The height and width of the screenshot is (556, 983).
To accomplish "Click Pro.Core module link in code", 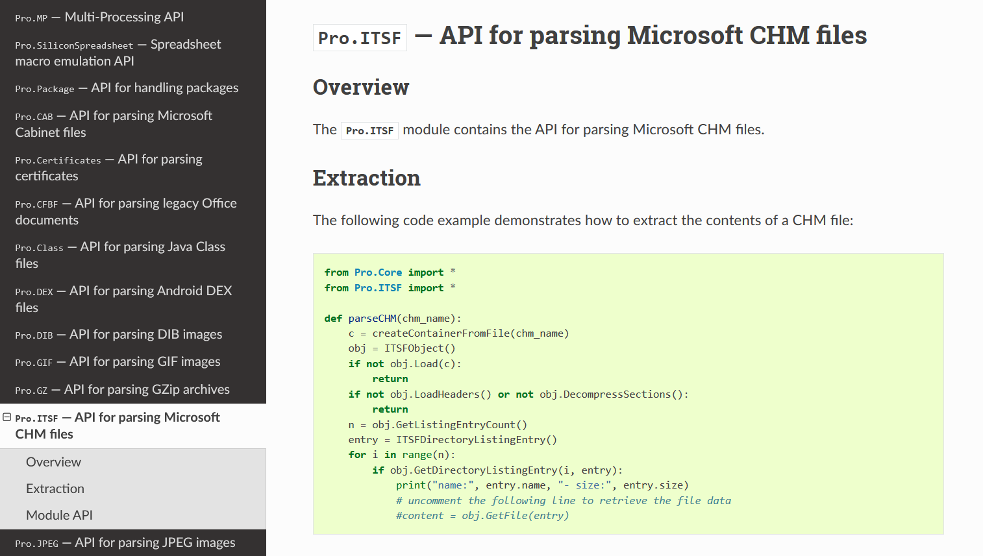I will tap(378, 272).
